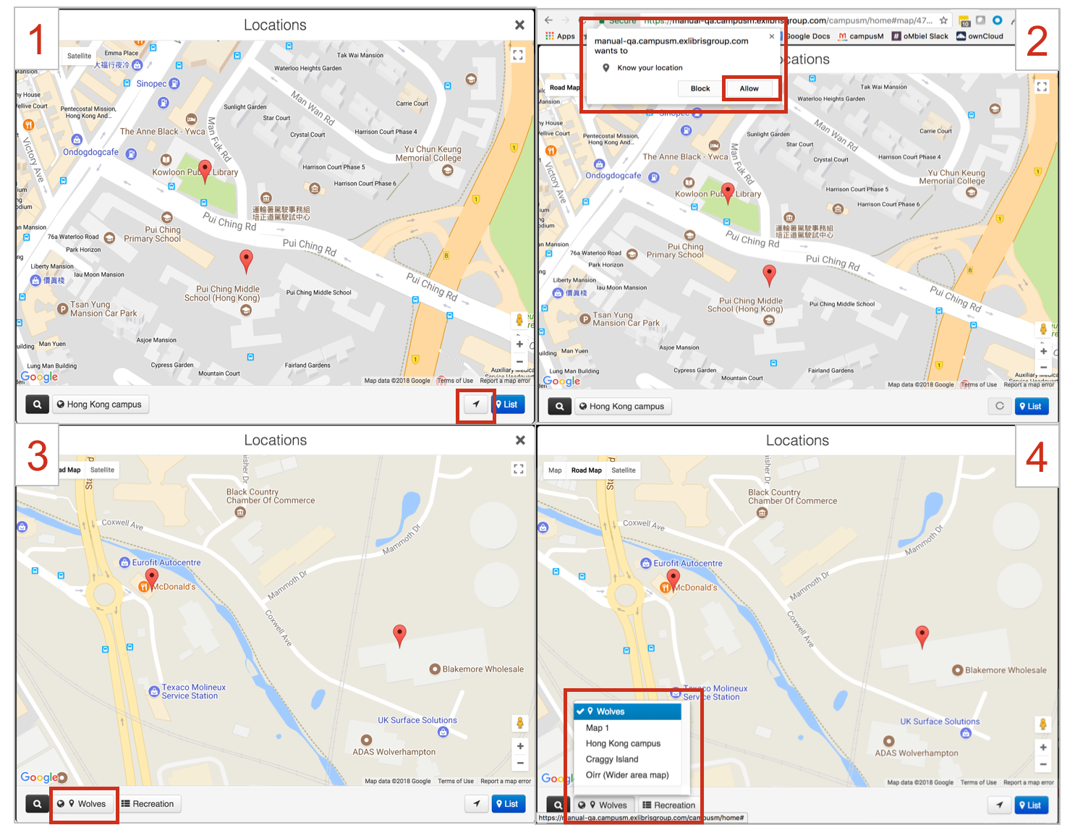
Task: Click the Street View pegman in panel 3
Action: 519,723
